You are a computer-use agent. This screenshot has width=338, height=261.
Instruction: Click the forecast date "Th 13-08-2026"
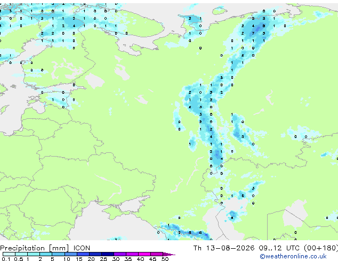pyautogui.click(x=224, y=248)
